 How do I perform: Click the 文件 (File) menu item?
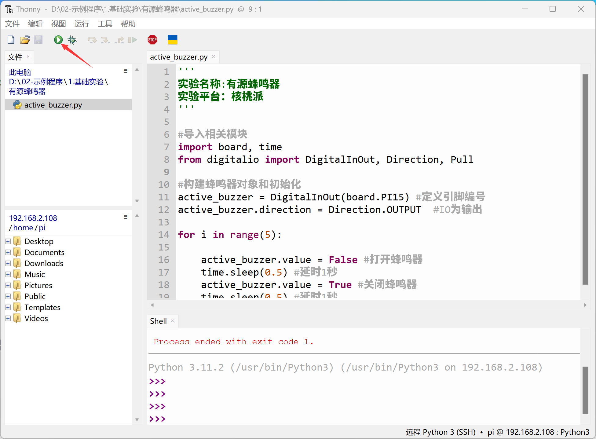click(13, 24)
